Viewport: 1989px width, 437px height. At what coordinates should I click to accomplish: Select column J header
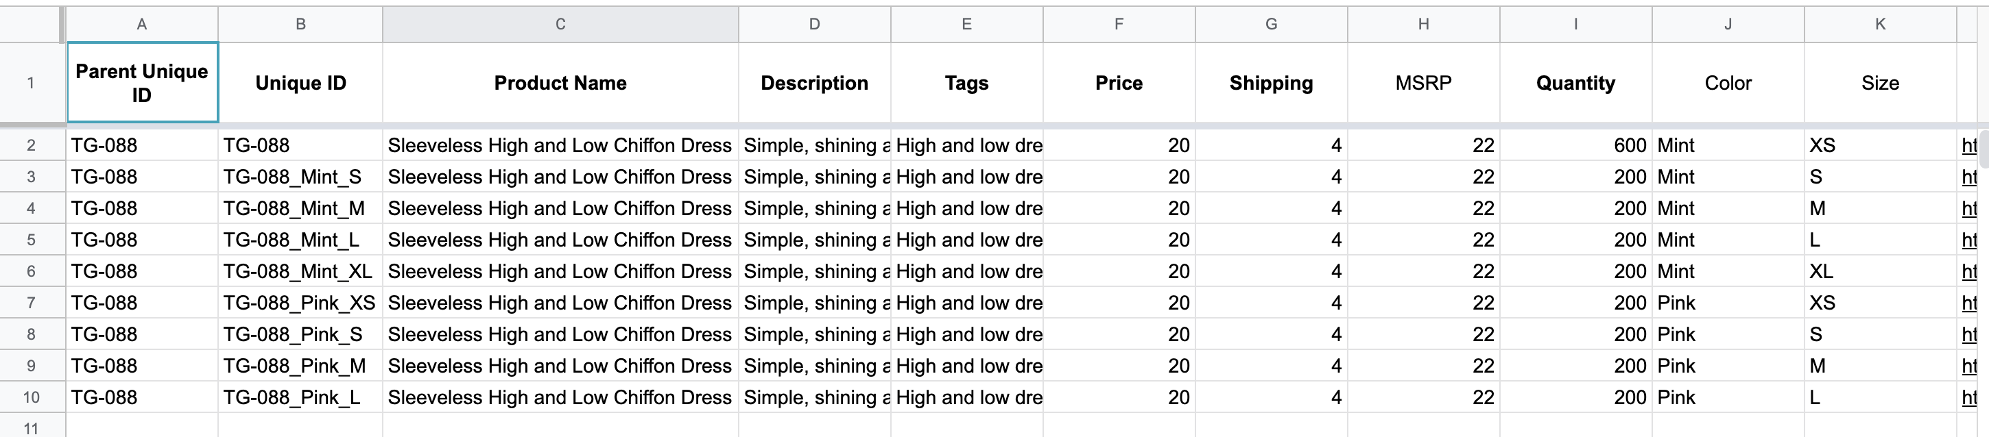click(1728, 24)
